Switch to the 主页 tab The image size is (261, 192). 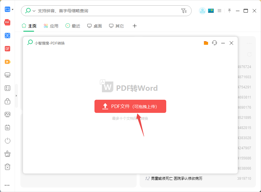tap(29, 26)
